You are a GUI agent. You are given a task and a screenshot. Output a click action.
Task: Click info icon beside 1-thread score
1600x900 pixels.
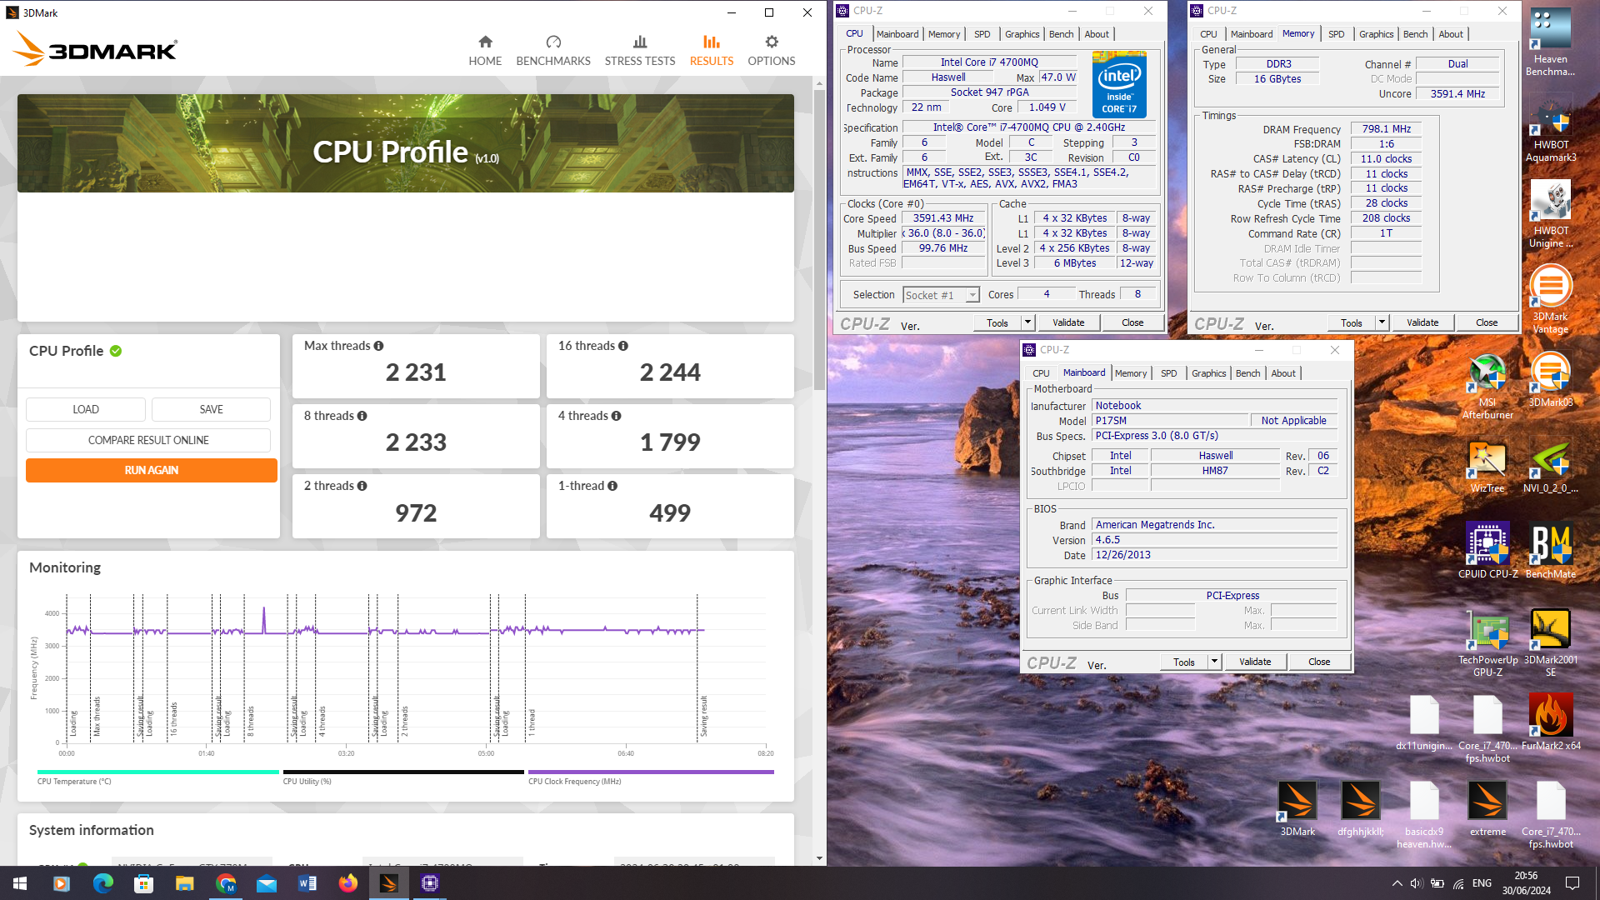pos(612,486)
